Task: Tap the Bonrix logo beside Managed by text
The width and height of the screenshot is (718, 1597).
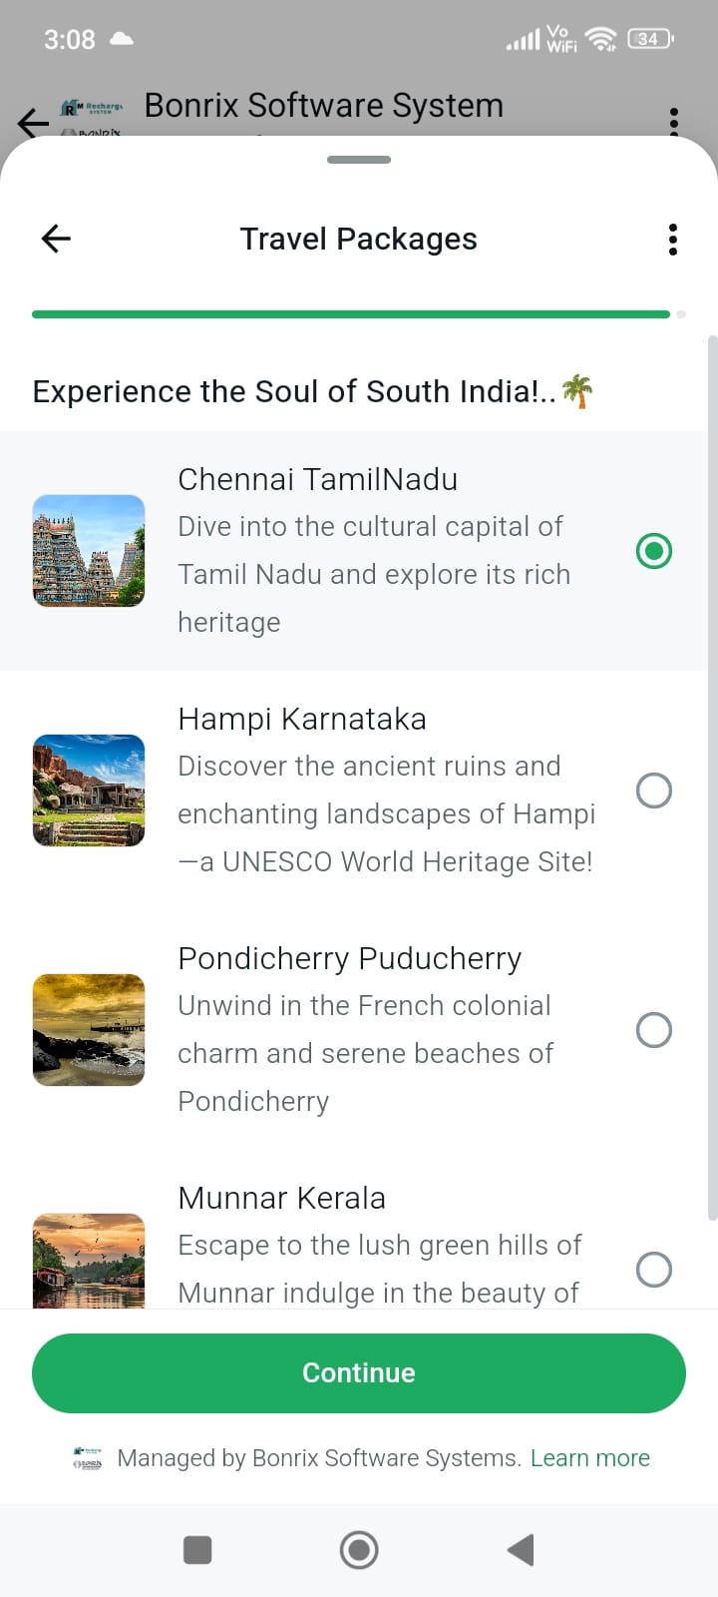Action: 88,1458
